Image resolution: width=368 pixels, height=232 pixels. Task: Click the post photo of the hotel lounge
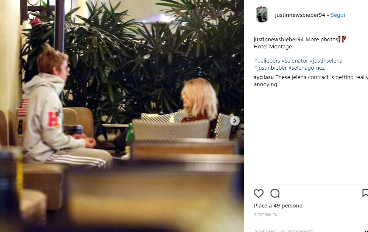point(122,116)
